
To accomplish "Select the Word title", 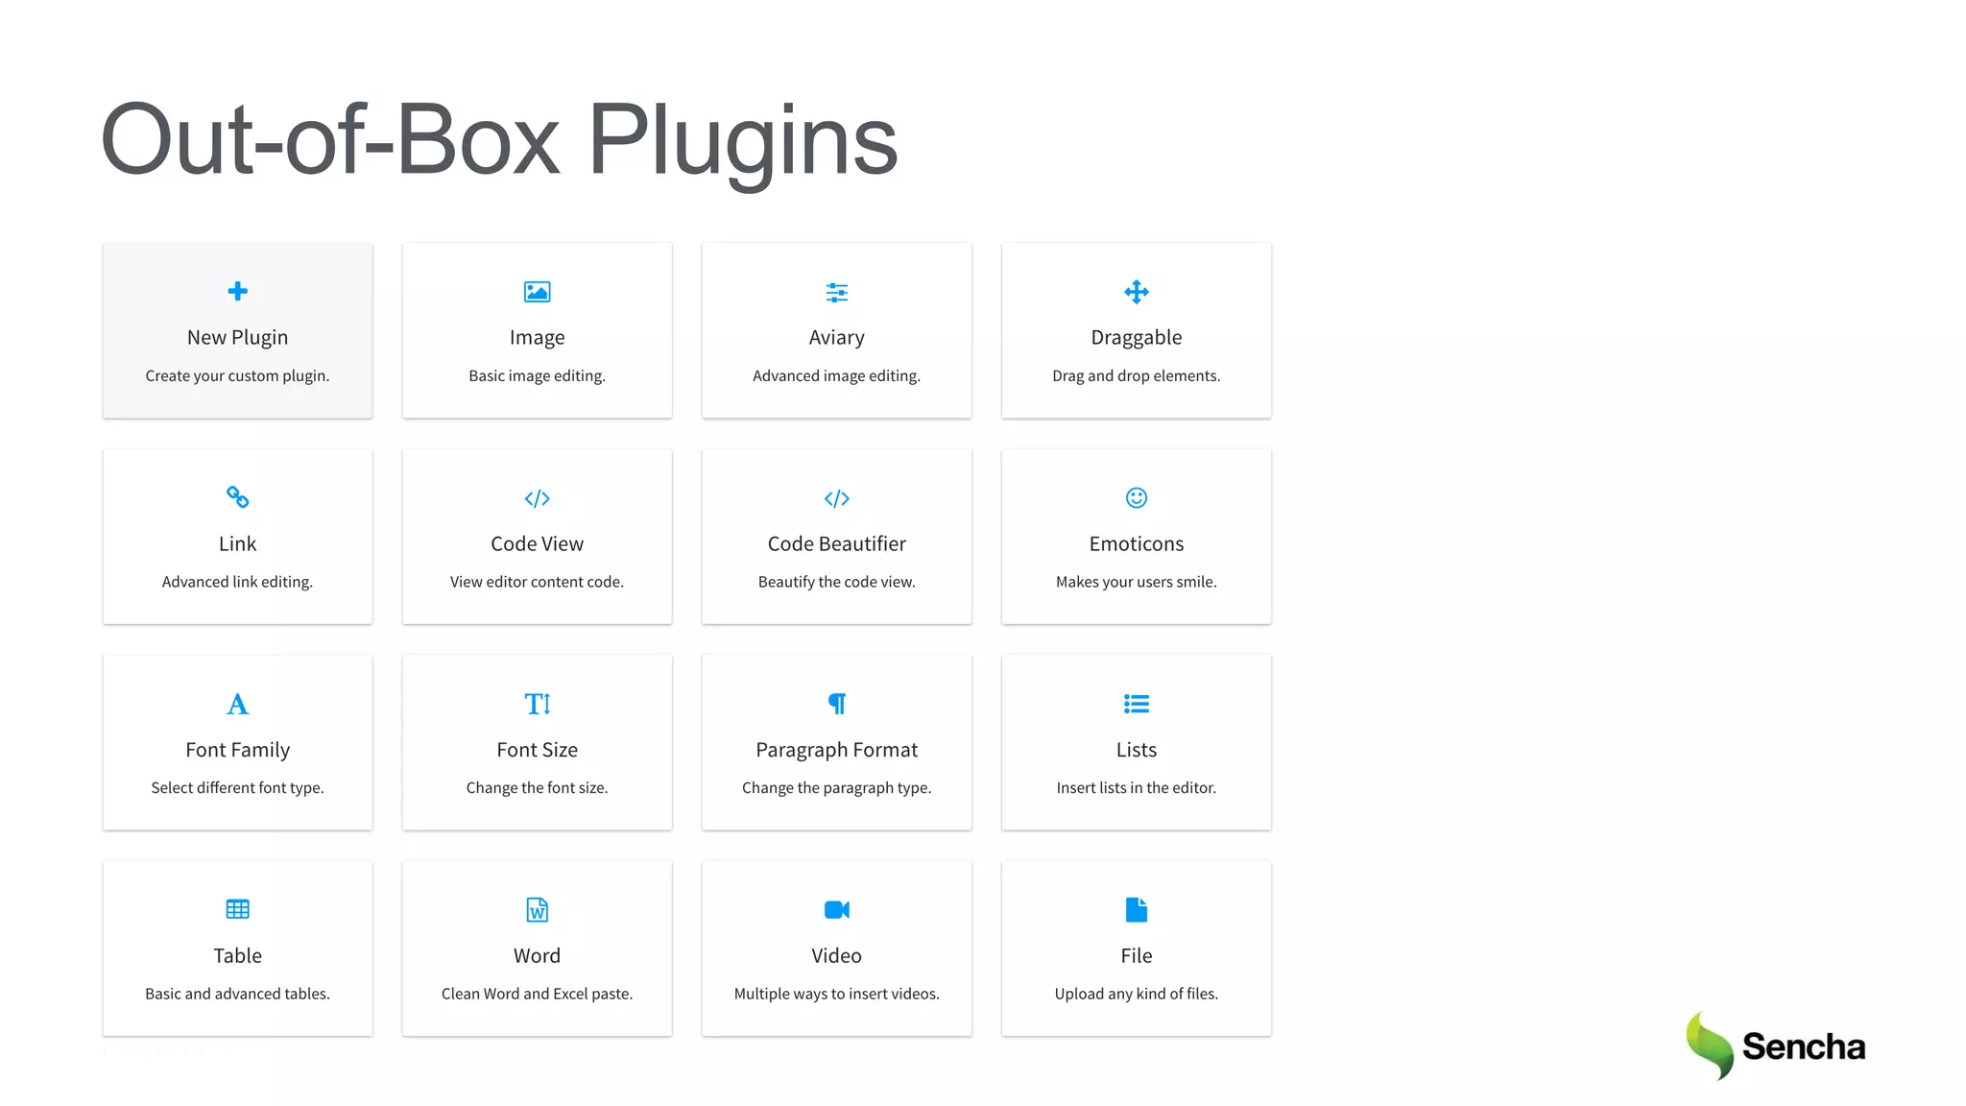I will (537, 955).
